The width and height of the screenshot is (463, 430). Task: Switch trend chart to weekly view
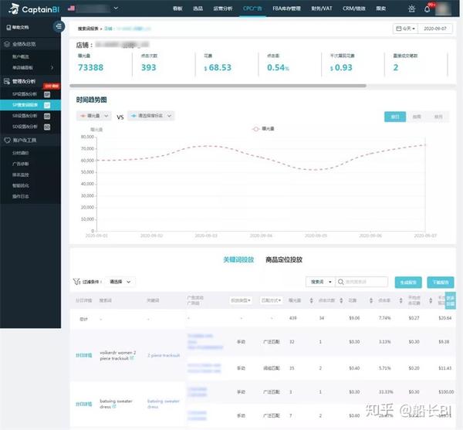click(x=417, y=117)
